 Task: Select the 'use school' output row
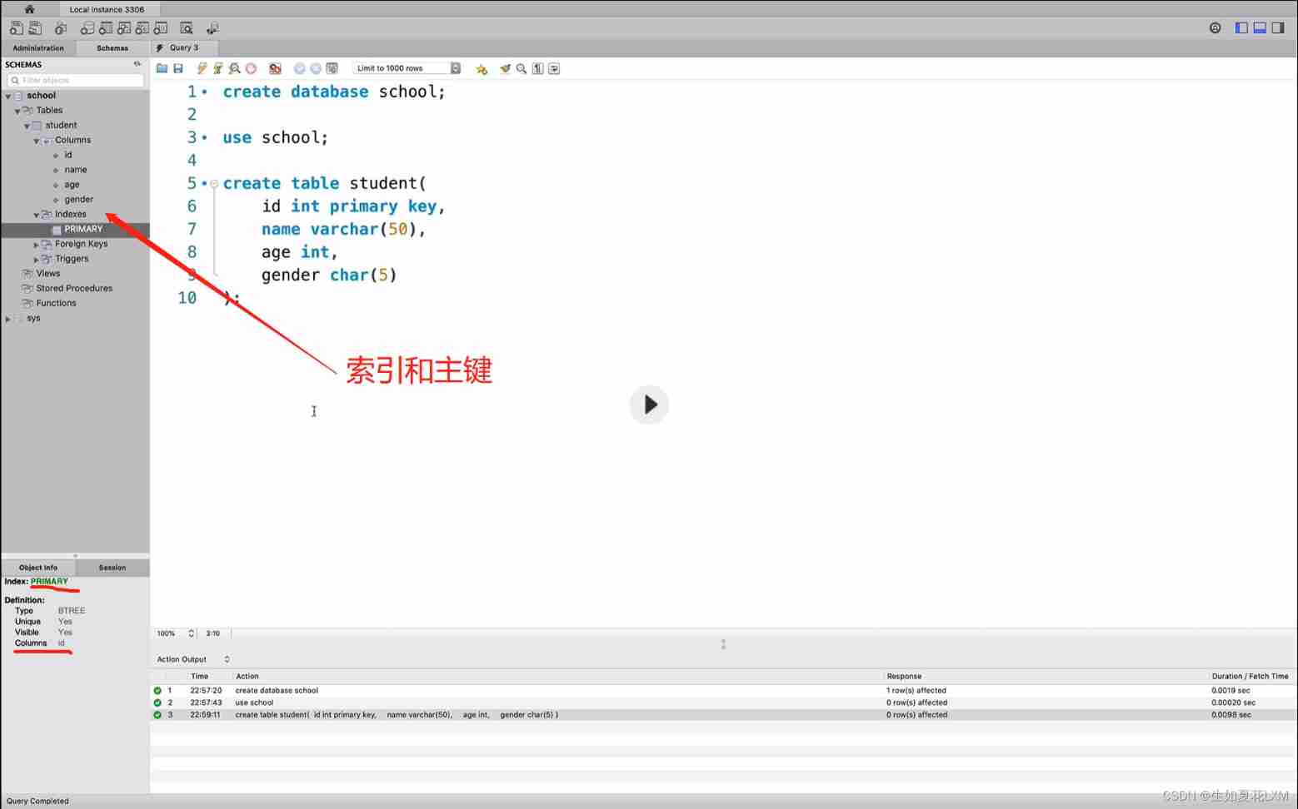(x=723, y=702)
